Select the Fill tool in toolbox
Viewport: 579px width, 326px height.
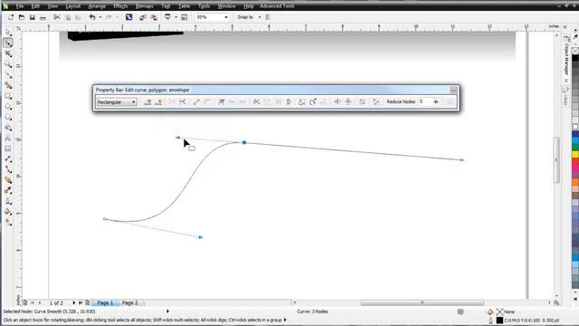point(8,212)
